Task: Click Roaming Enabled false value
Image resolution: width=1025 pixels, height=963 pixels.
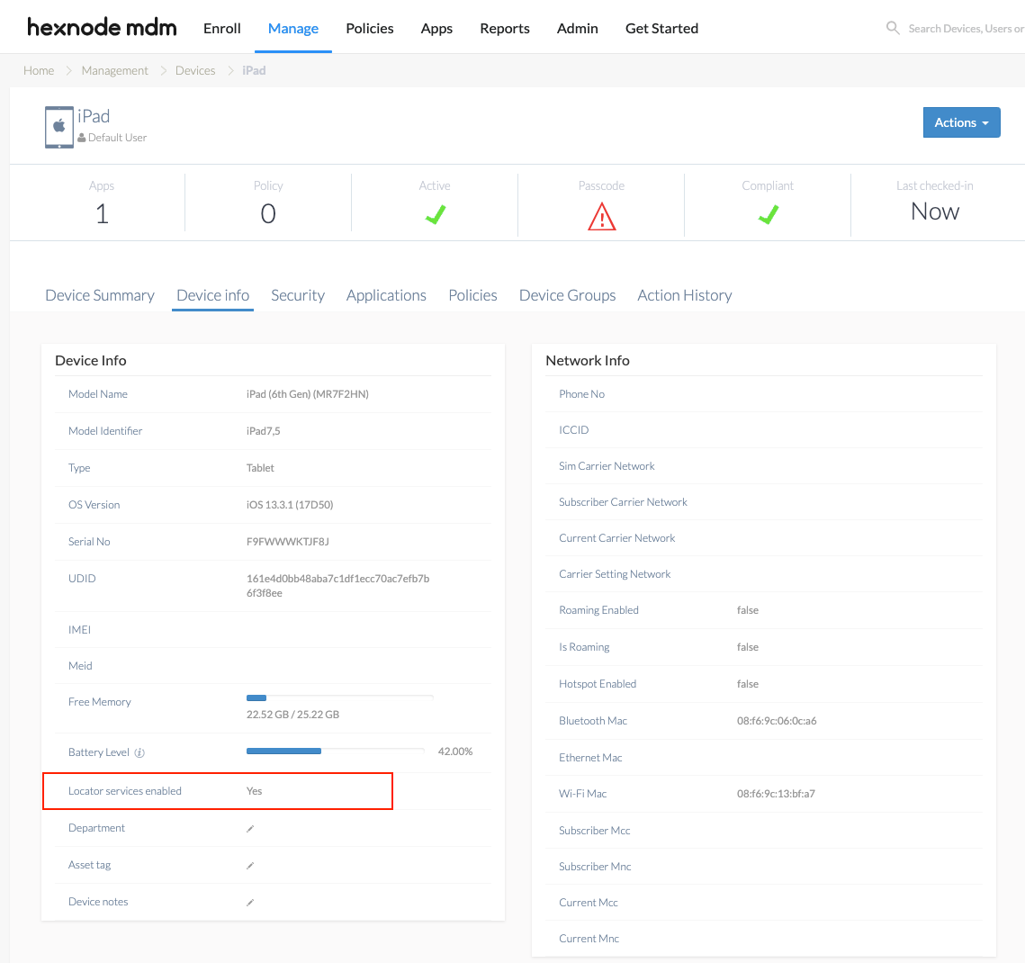Action: point(748,610)
